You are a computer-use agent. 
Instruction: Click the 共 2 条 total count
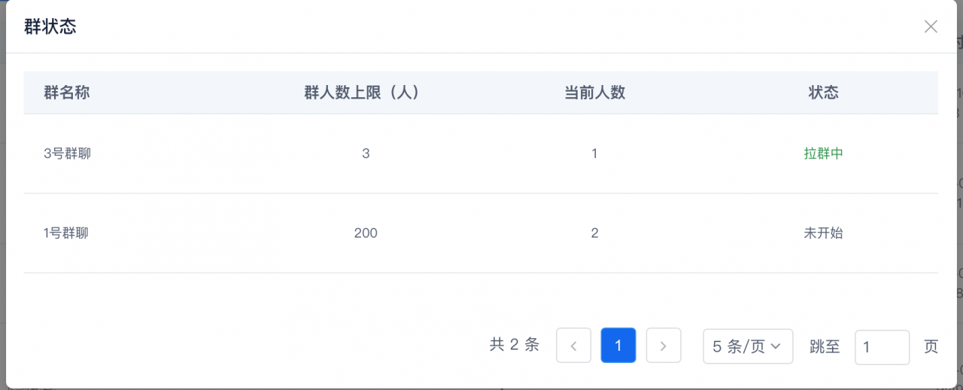515,345
